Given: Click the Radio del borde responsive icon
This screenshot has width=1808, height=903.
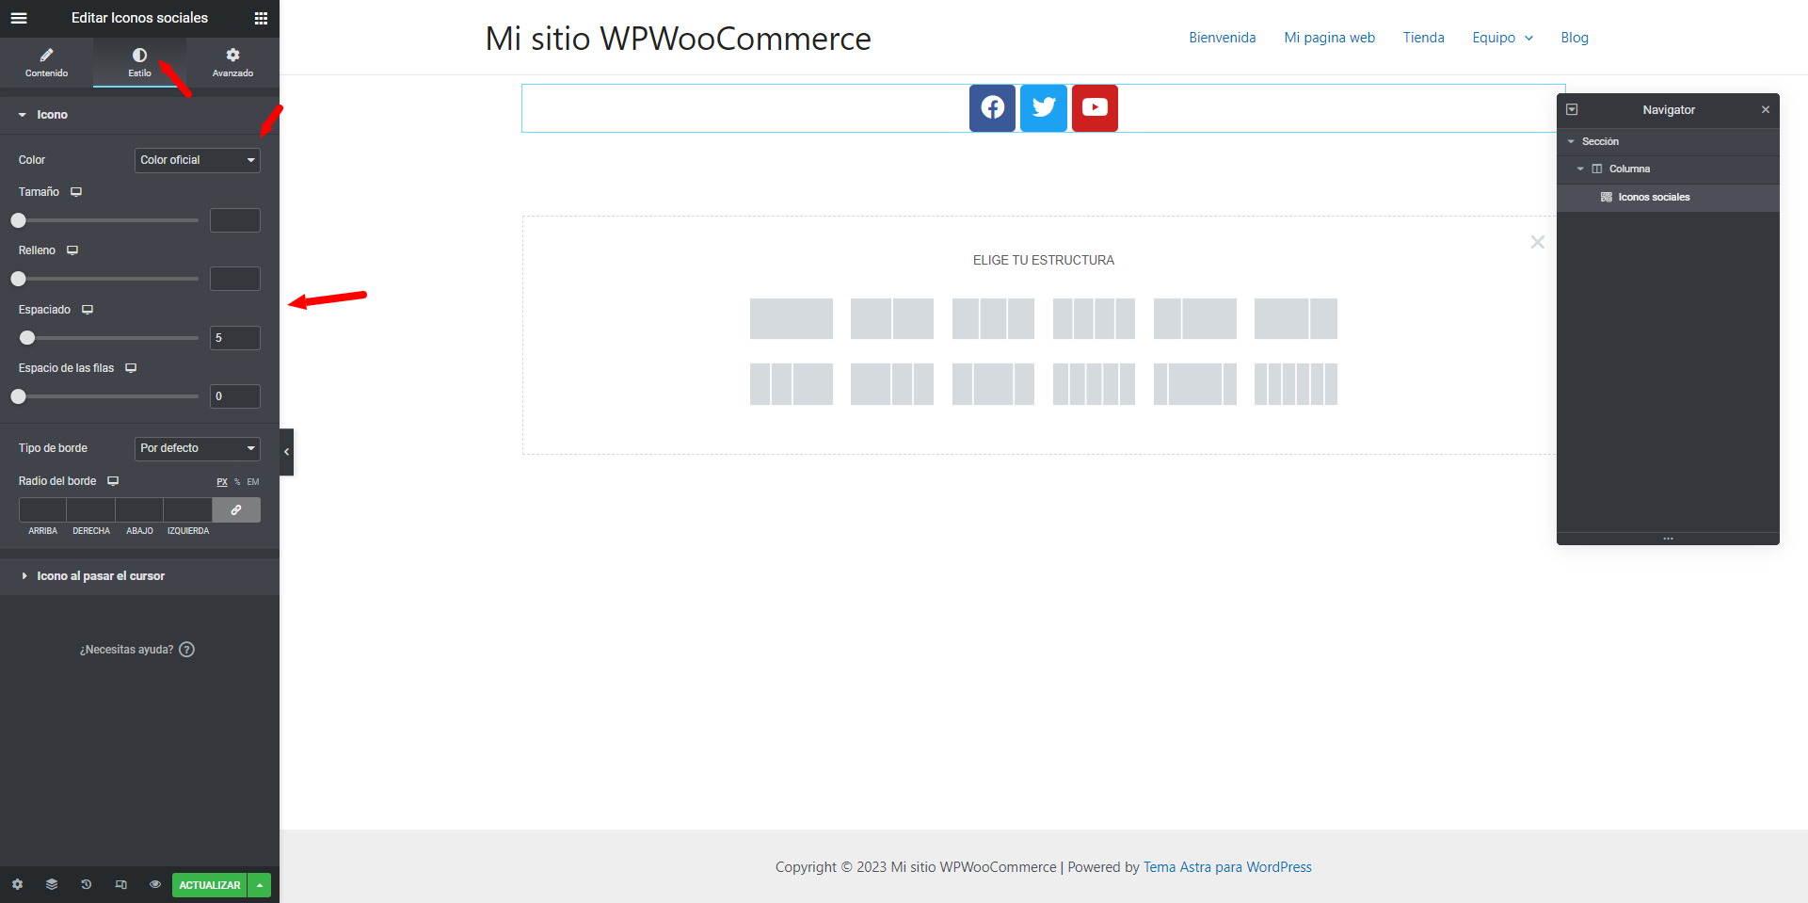Looking at the screenshot, I should pyautogui.click(x=113, y=481).
